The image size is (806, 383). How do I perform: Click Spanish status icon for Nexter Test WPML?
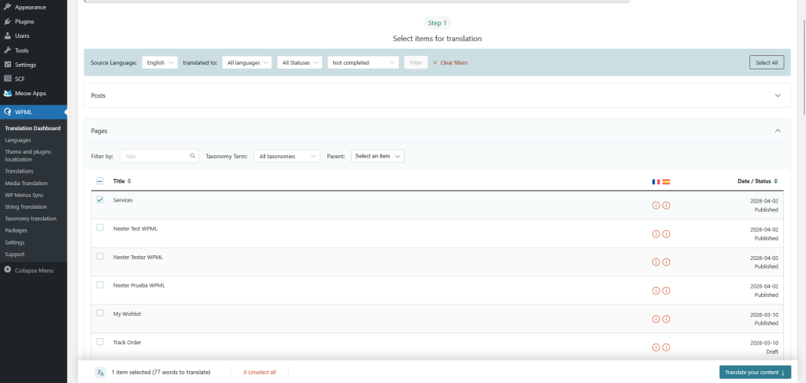click(666, 234)
